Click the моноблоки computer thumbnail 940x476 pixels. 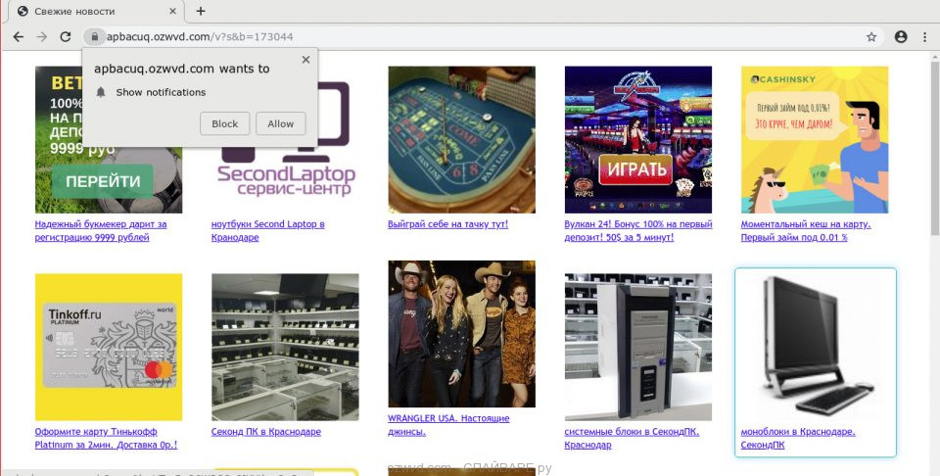(x=815, y=345)
